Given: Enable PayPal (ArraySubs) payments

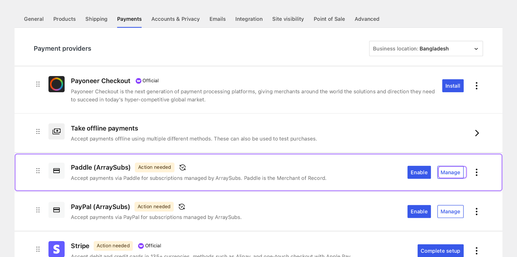Looking at the screenshot, I should (419, 212).
